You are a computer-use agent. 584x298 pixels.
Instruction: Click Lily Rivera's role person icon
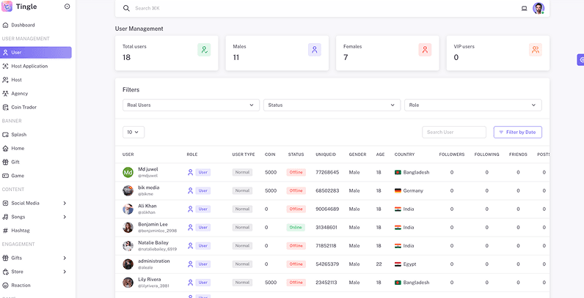(190, 283)
